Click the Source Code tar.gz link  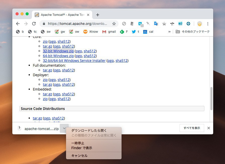click(x=37, y=118)
